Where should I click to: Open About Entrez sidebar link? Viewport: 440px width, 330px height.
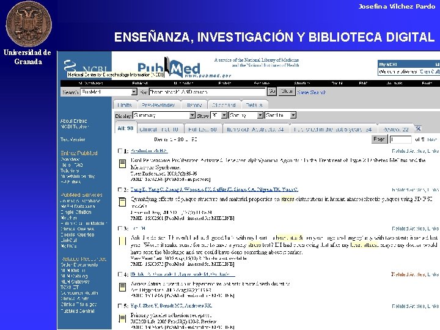coord(73,121)
